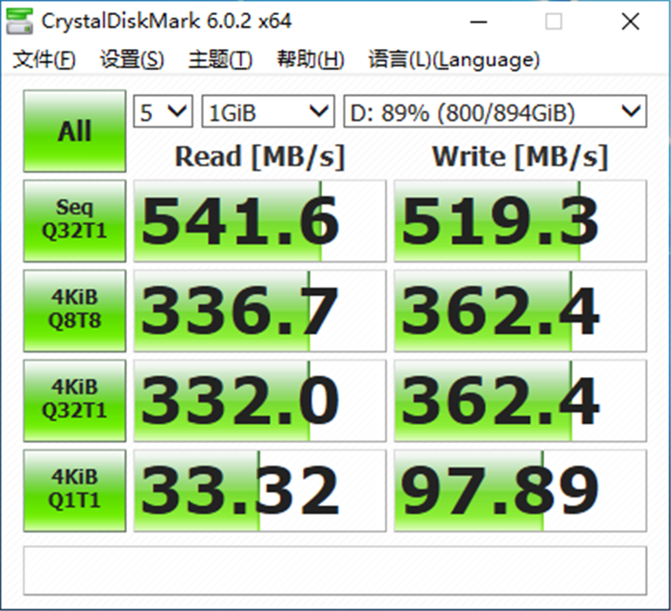671x611 pixels.
Task: Run the 4KiB Q32T1 benchmark
Action: tap(75, 400)
